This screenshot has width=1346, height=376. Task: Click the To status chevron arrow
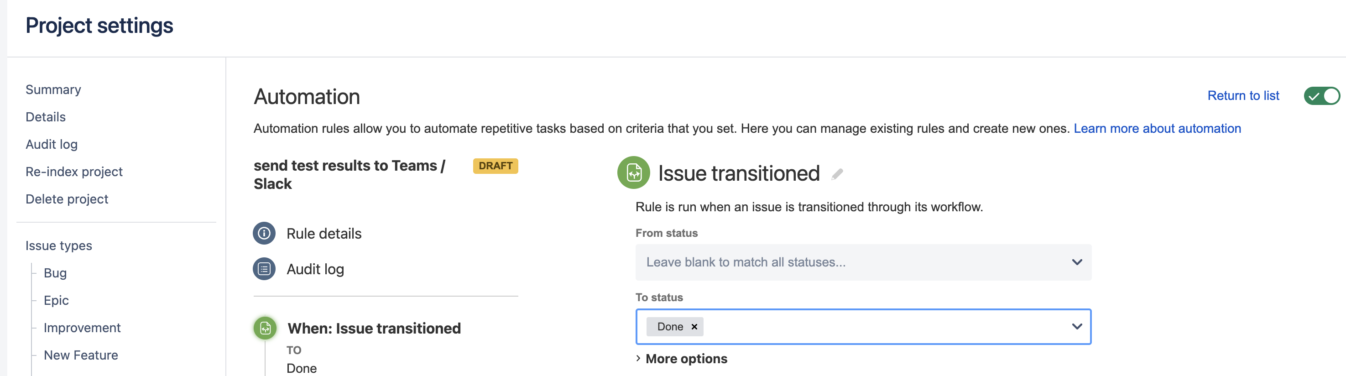coord(1077,326)
